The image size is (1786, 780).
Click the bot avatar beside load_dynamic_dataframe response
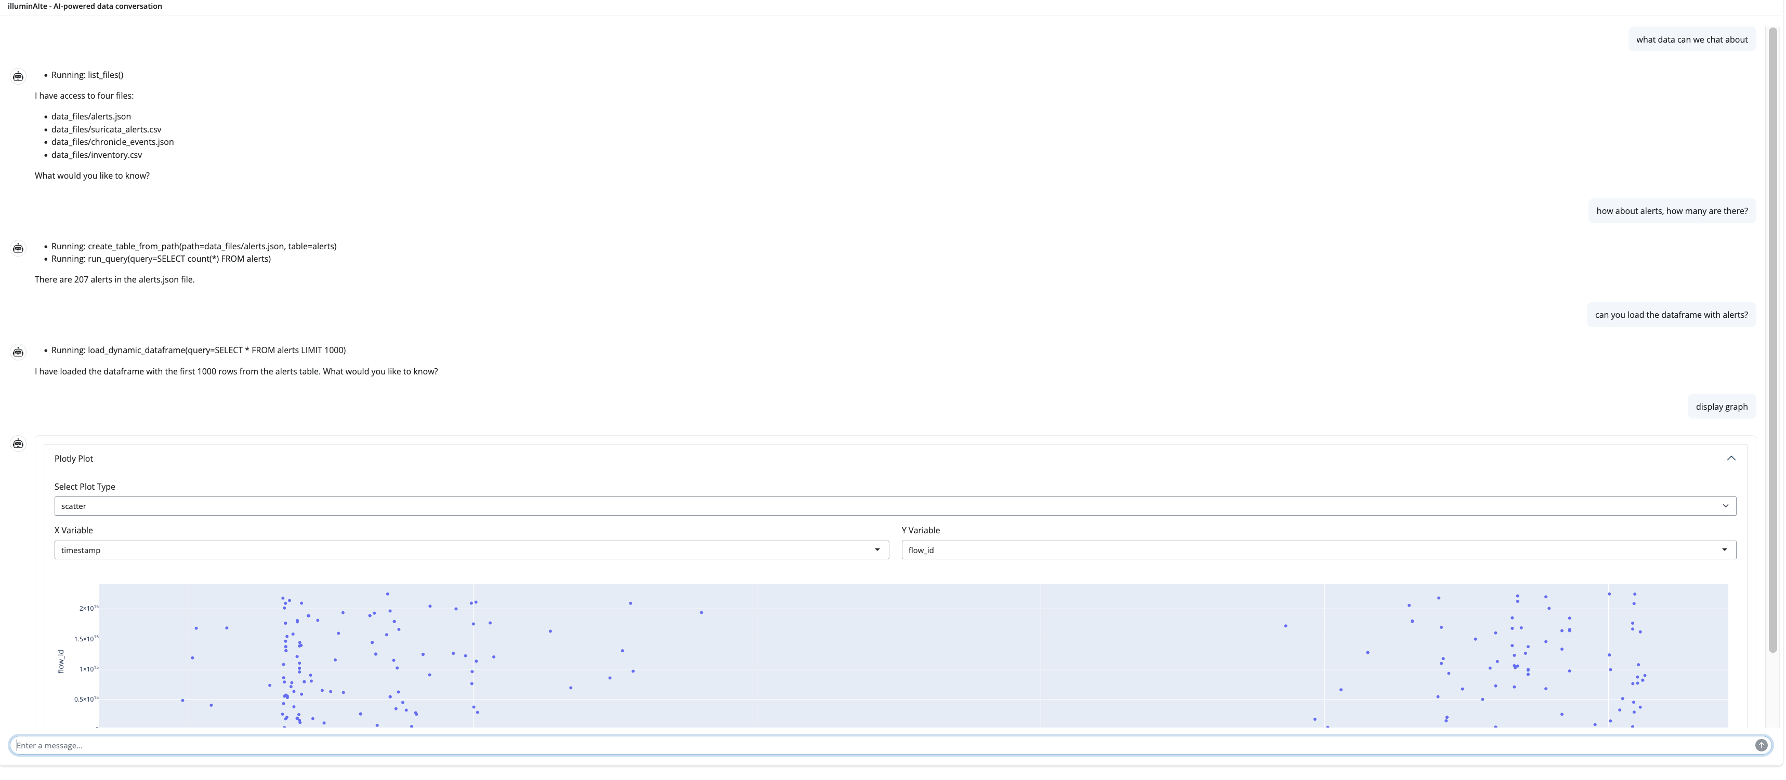(18, 352)
